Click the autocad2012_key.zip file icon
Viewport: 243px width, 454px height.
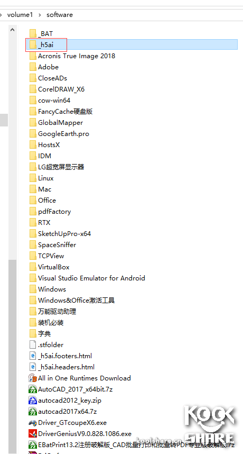tap(33, 400)
